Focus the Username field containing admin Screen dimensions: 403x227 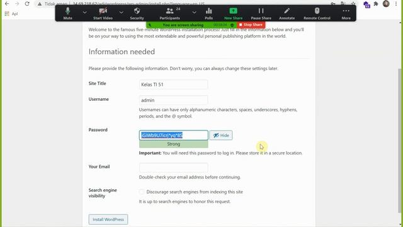tap(173, 100)
